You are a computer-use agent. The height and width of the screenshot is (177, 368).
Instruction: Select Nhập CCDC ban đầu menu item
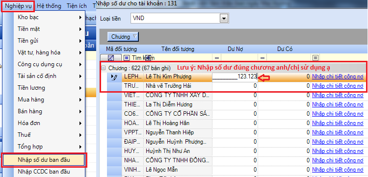pos(44,172)
